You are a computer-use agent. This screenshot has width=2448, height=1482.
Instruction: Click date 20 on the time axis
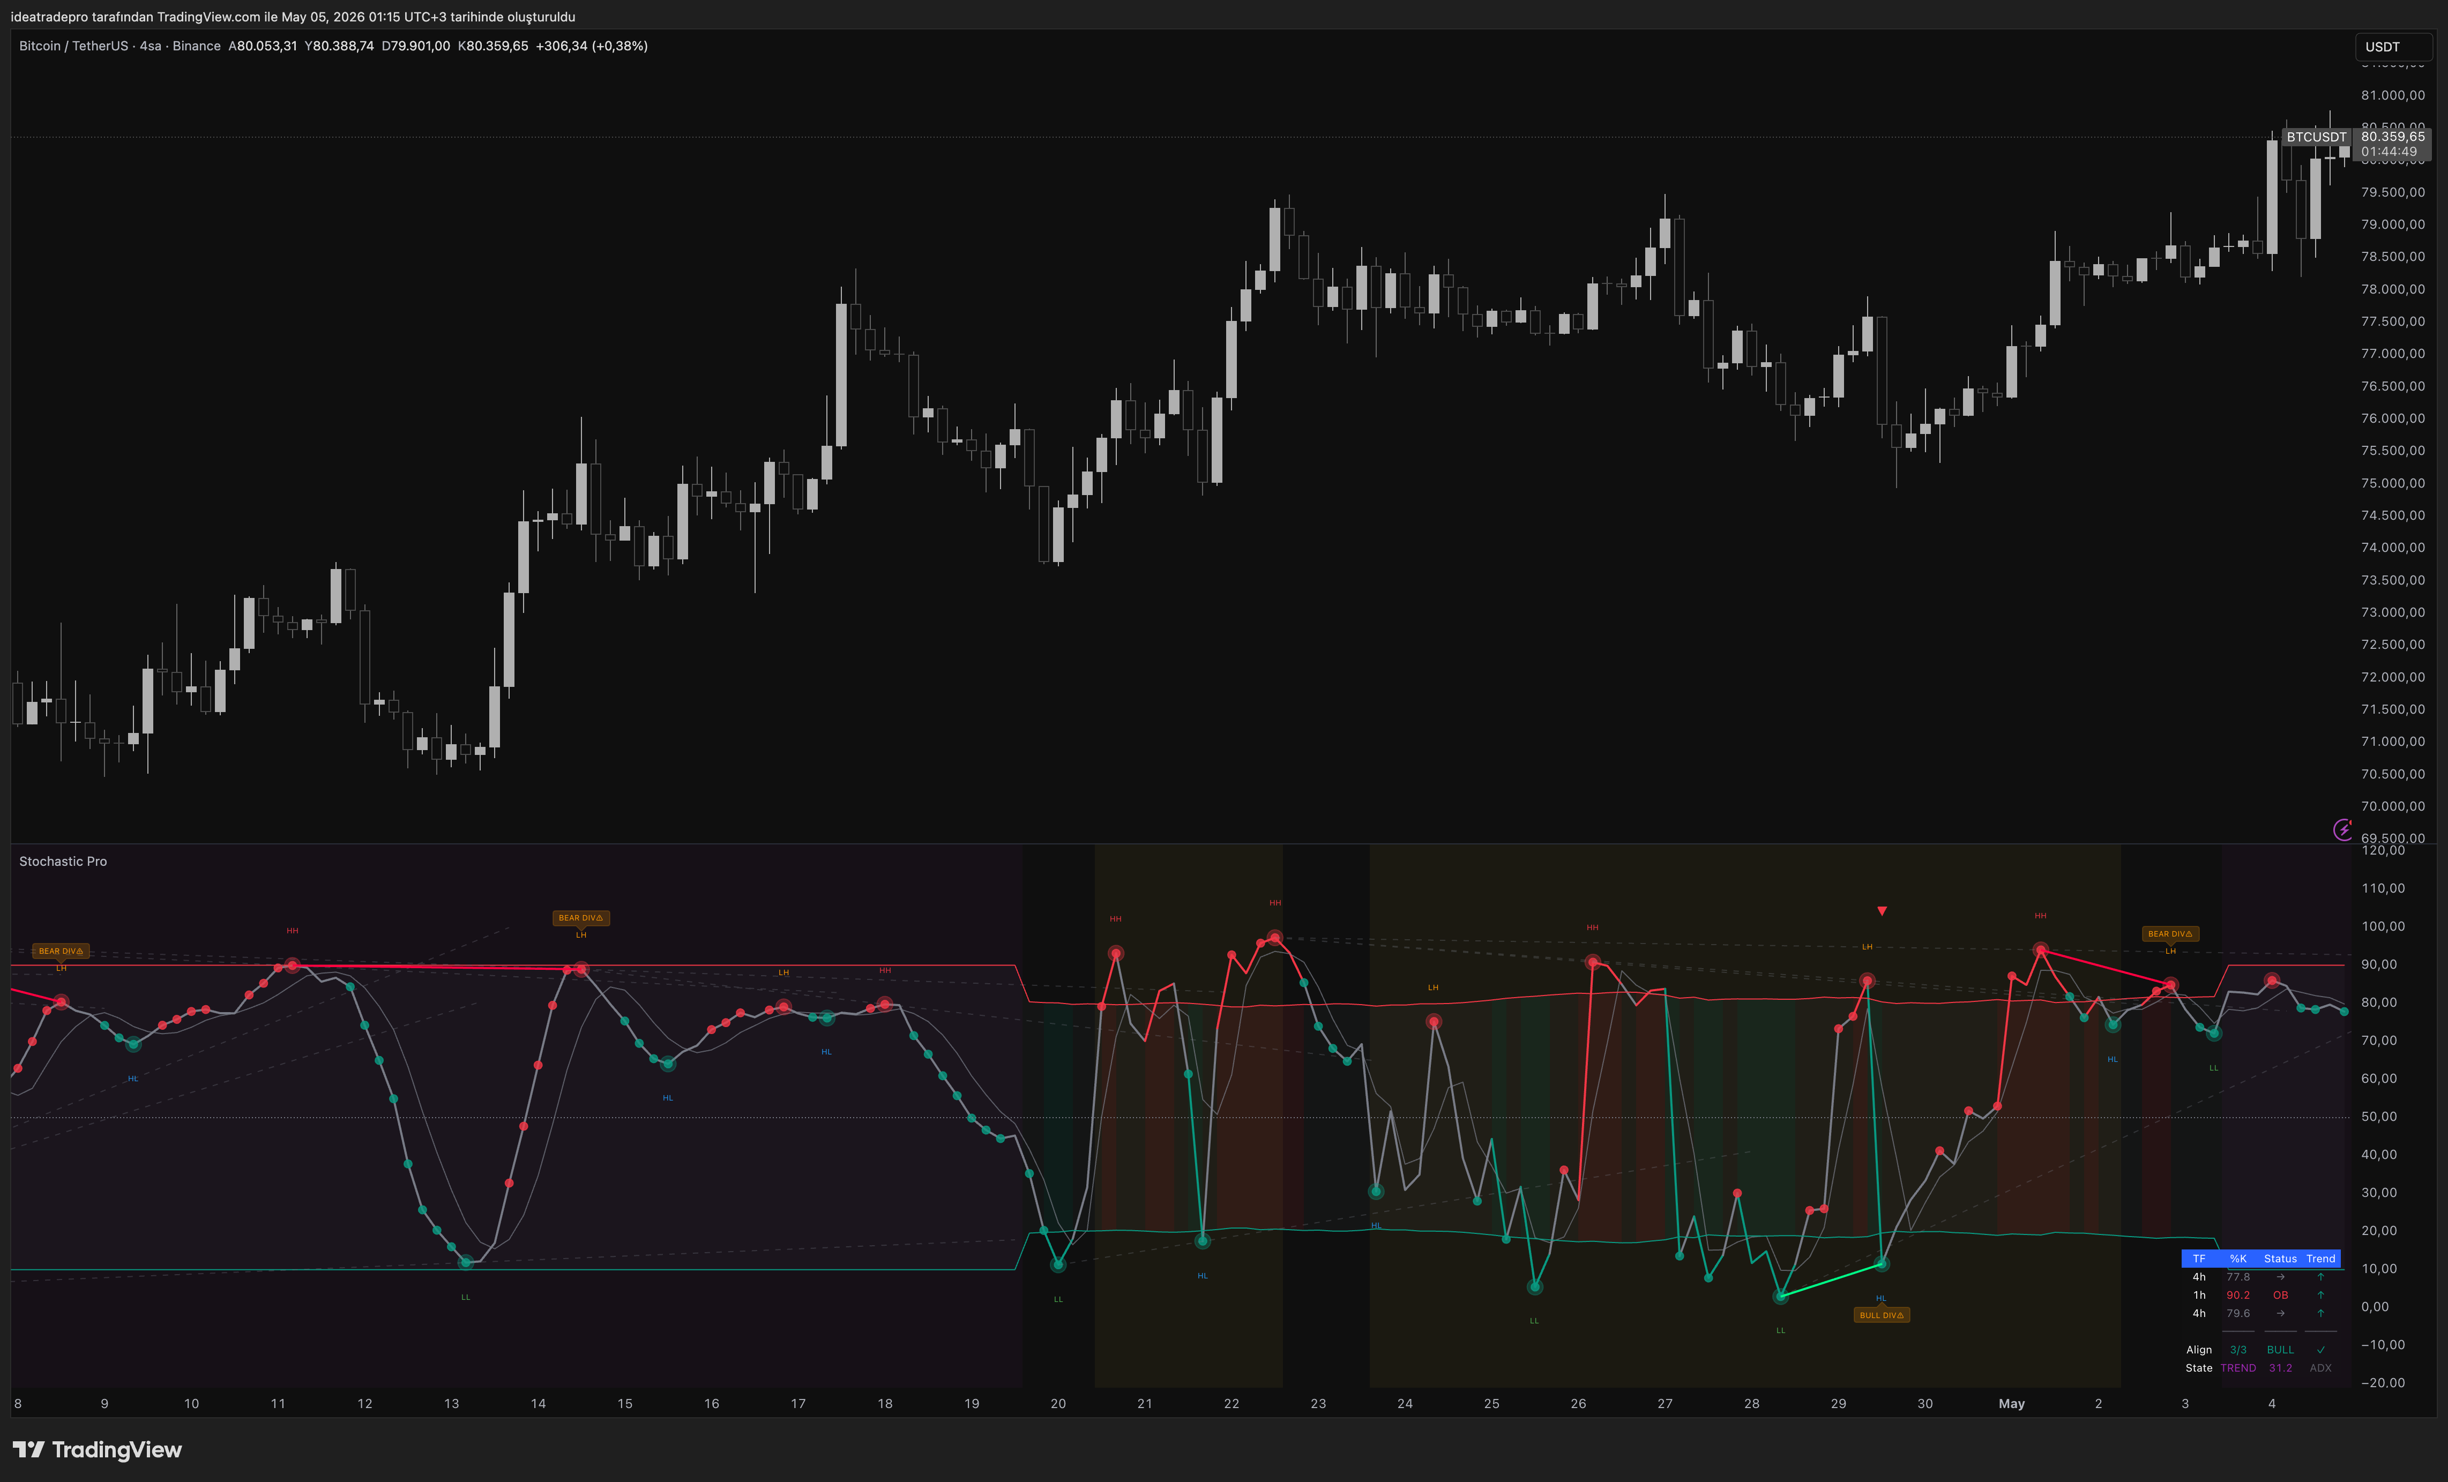click(x=1058, y=1404)
